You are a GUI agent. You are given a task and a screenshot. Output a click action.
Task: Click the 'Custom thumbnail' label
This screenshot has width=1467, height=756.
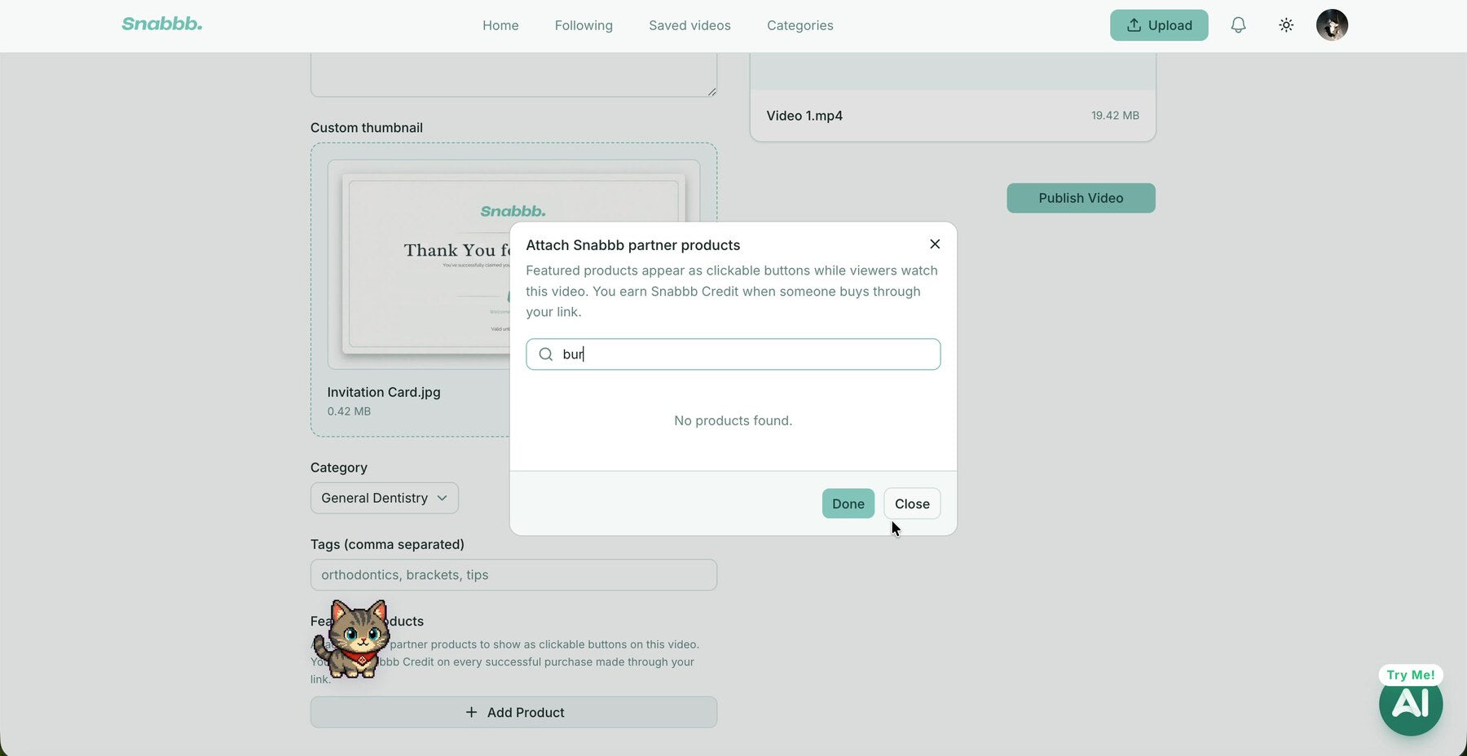click(367, 128)
